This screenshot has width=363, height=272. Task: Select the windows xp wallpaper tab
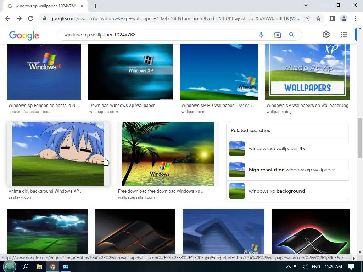click(45, 6)
